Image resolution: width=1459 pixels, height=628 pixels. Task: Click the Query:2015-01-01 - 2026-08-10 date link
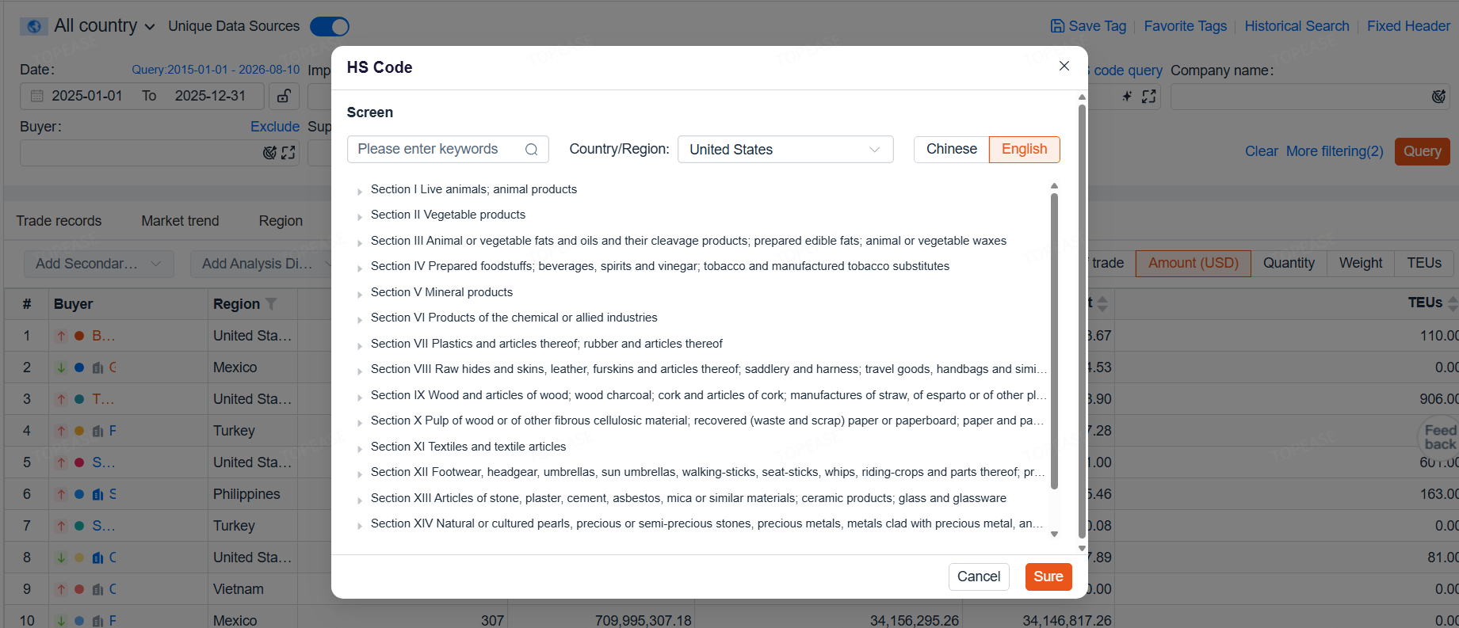tap(216, 70)
